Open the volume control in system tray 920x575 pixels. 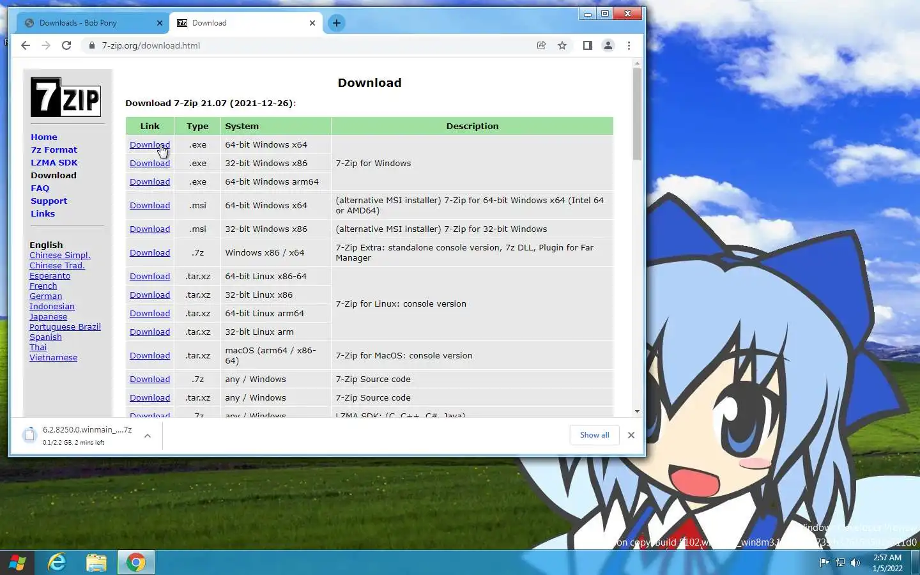[855, 563]
